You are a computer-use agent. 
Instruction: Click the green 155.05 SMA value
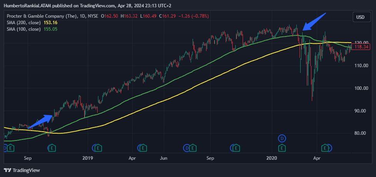click(x=51, y=29)
